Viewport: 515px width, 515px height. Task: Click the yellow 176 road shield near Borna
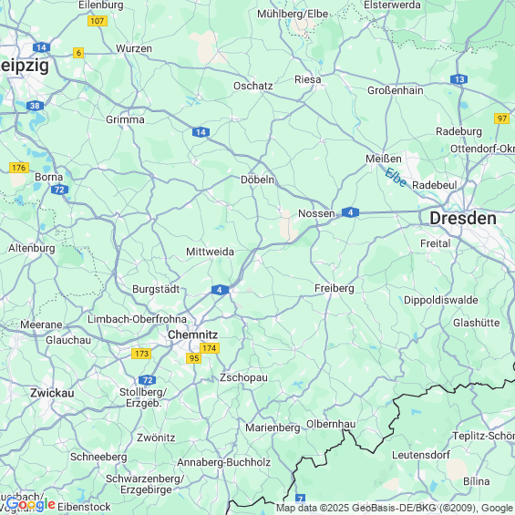pos(19,168)
